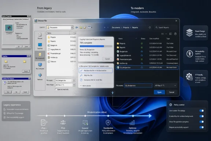Screen dimensions: 211x141
Task: Click the help question mark icon
Action: (x=175, y=34)
